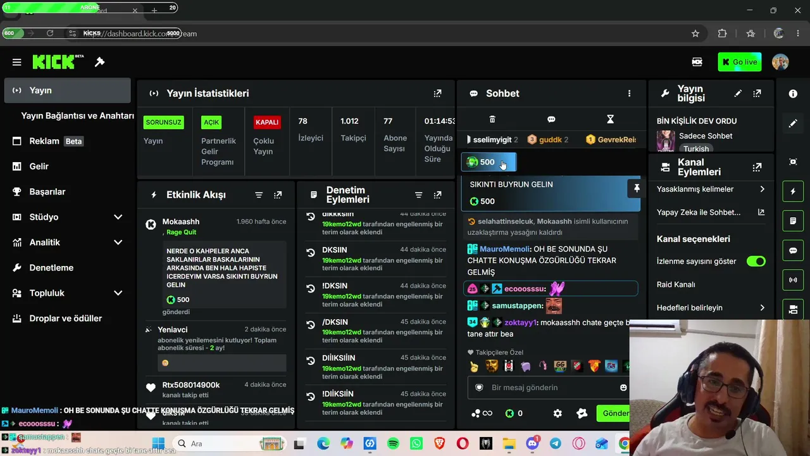Open Discord from the taskbar
The height and width of the screenshot is (456, 810).
coord(532,444)
